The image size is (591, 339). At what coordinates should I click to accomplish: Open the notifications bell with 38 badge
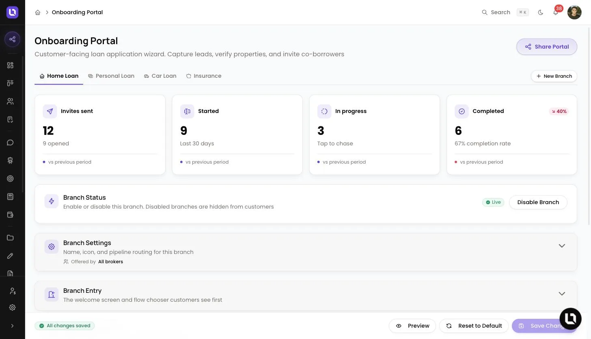[556, 12]
